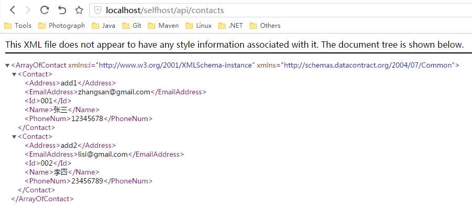Click the add1 address value
Screen dimensions: 472x217
coord(69,83)
